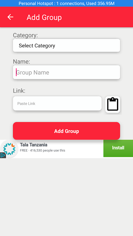This screenshot has width=133, height=236.
Task: Click the Link: label
Action: pyautogui.click(x=19, y=91)
